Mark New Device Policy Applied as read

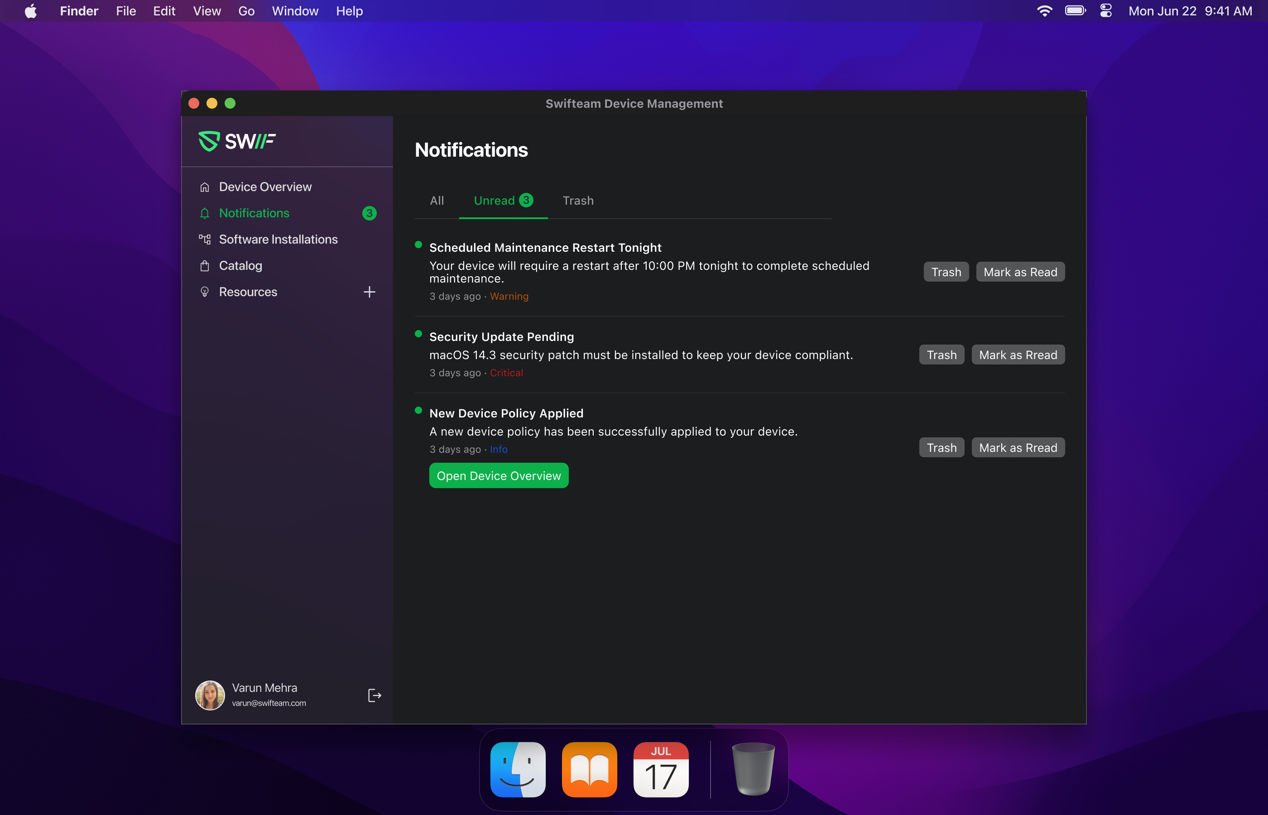pos(1018,448)
